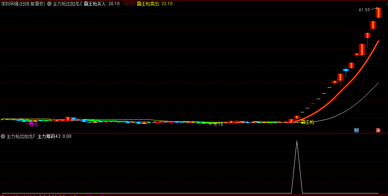Select the topmost red candlestick near 41.55
The width and height of the screenshot is (388, 196).
(x=378, y=13)
